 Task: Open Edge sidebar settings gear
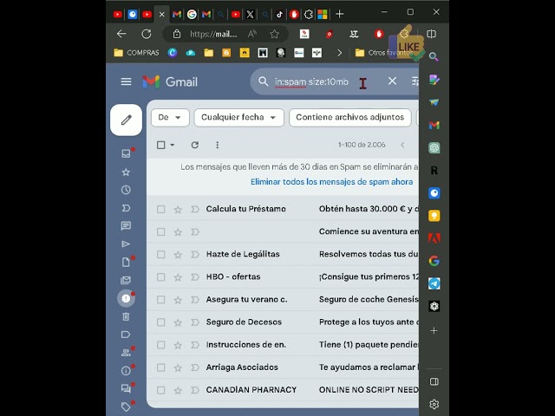click(434, 404)
